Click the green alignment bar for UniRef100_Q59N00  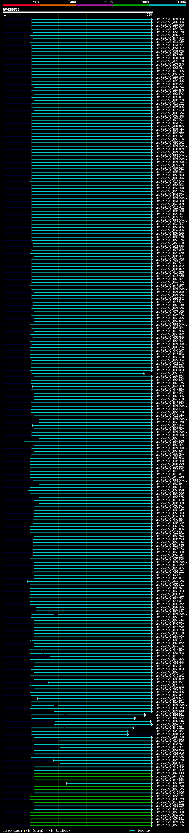(x=92, y=816)
